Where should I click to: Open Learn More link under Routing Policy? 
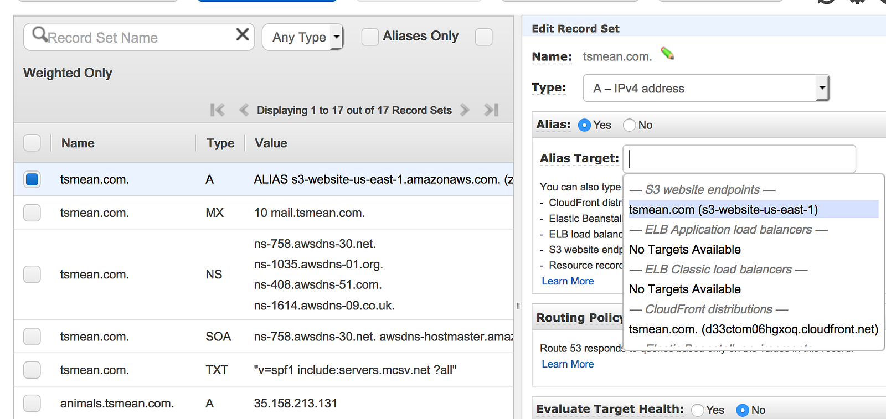pos(568,364)
